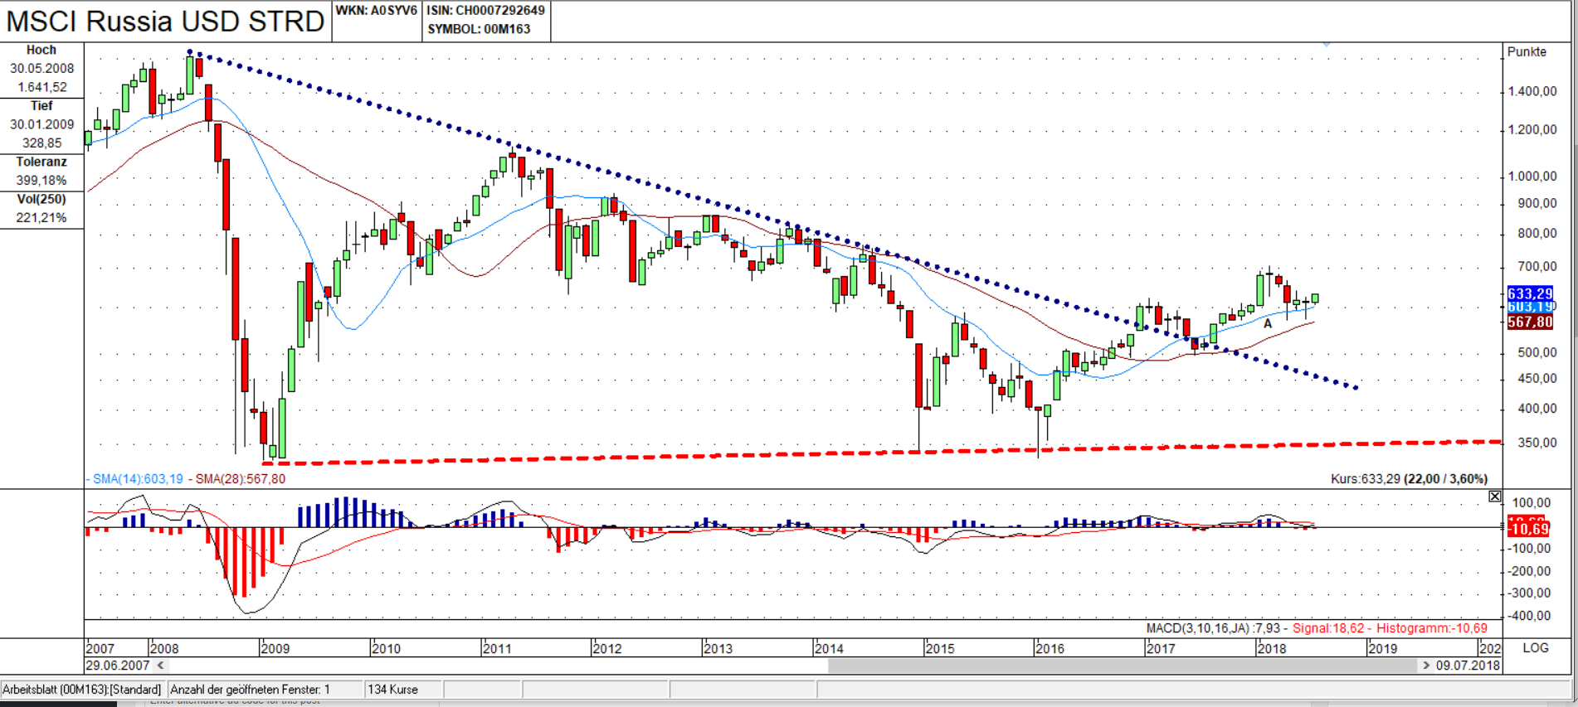Click the gray timeline scrollbar thumb
The width and height of the screenshot is (1578, 707).
coord(1123,666)
